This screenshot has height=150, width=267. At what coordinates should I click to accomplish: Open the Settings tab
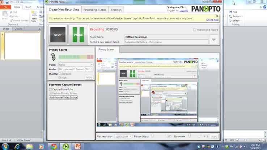point(116,10)
